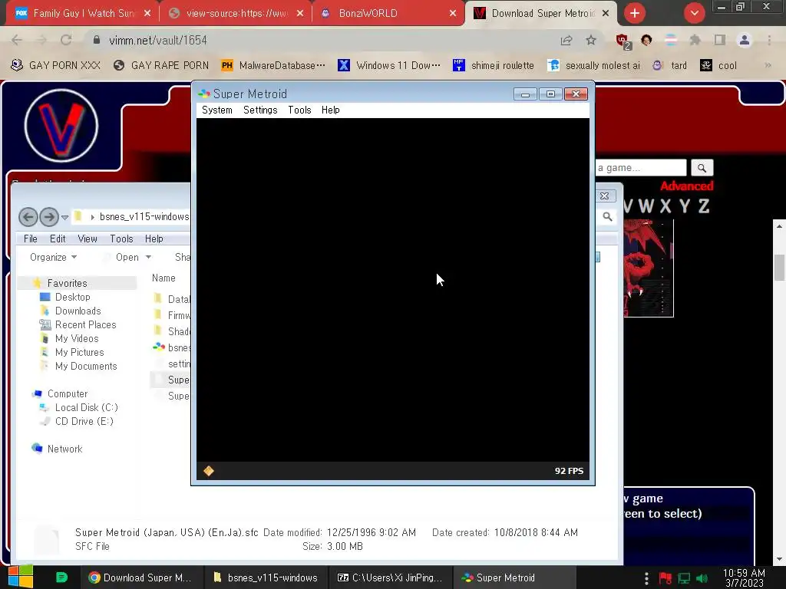Open the Edit menu in Explorer
The height and width of the screenshot is (589, 786).
pos(58,239)
